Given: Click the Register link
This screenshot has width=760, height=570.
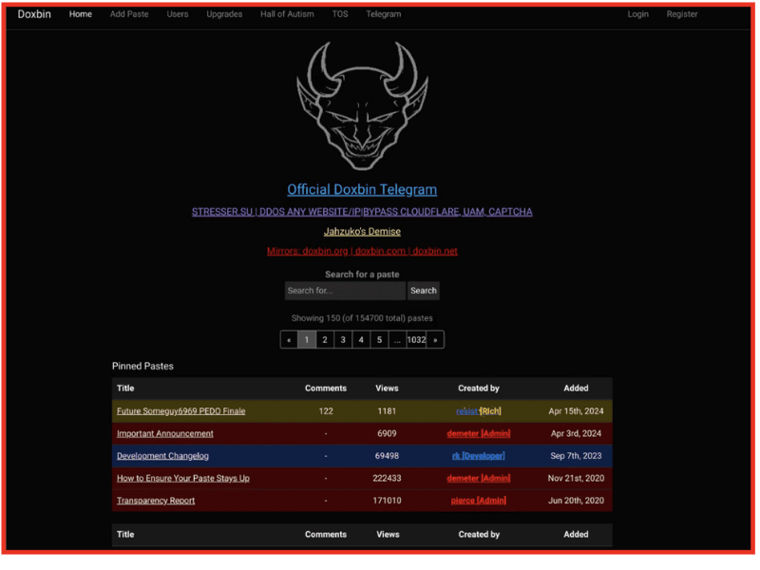Looking at the screenshot, I should pyautogui.click(x=682, y=14).
